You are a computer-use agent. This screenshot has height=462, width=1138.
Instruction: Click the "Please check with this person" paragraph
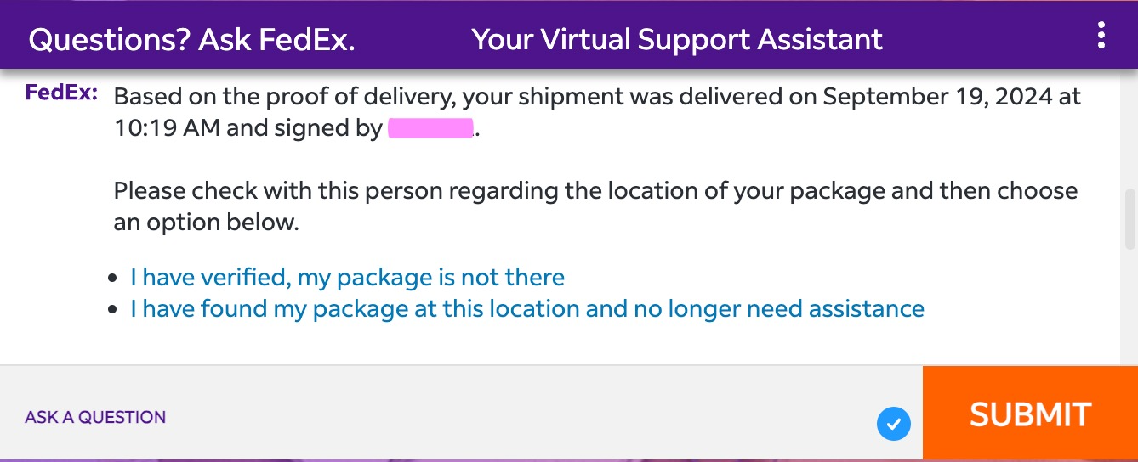pyautogui.click(x=595, y=206)
